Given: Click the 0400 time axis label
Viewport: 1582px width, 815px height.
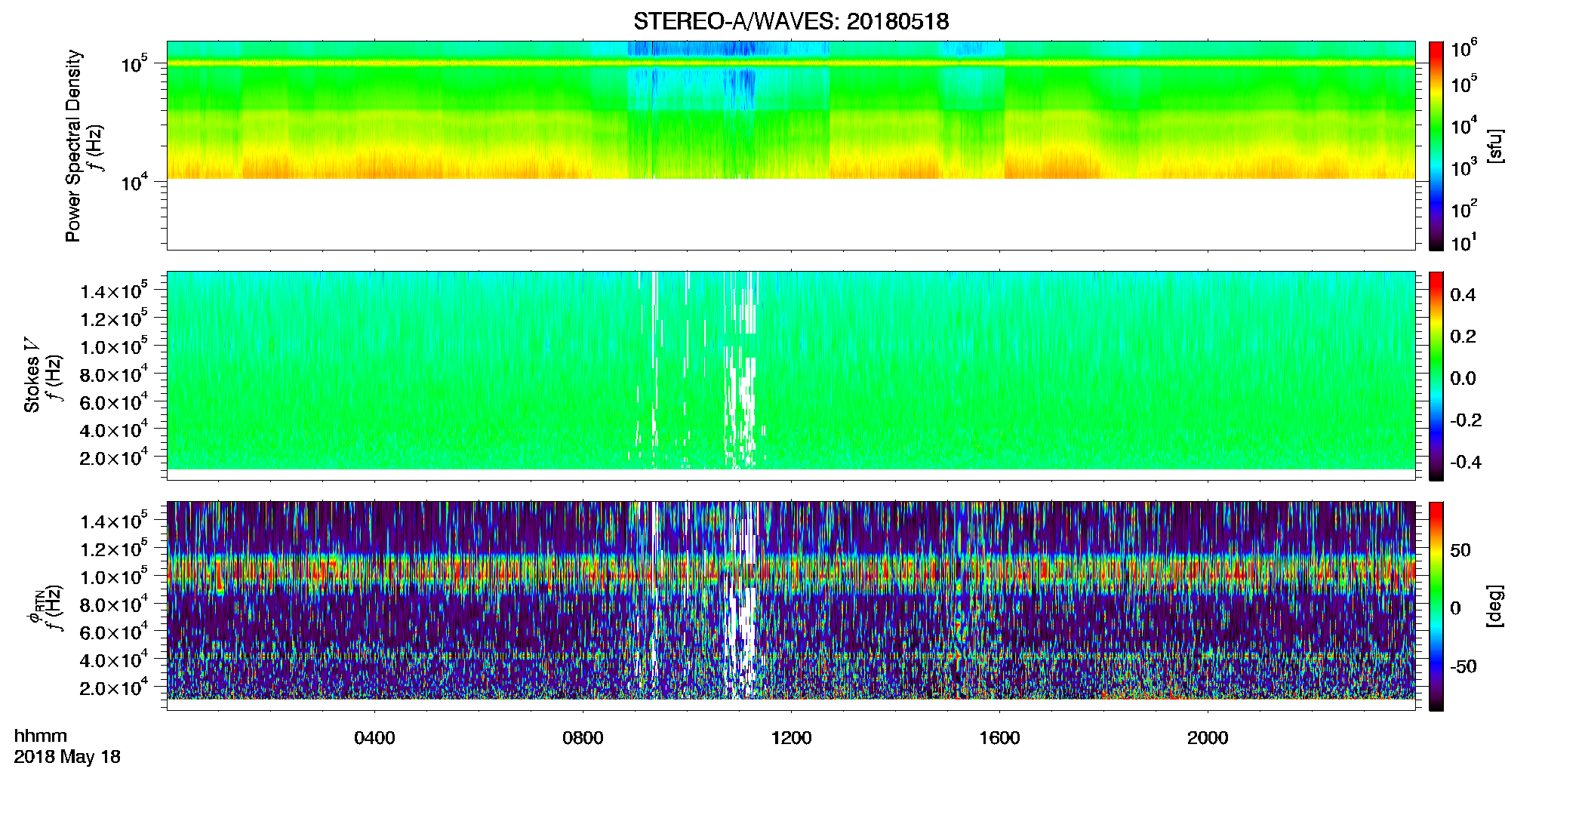Looking at the screenshot, I should click(375, 738).
